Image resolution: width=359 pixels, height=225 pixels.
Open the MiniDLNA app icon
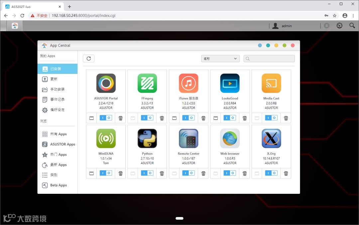pyautogui.click(x=106, y=138)
